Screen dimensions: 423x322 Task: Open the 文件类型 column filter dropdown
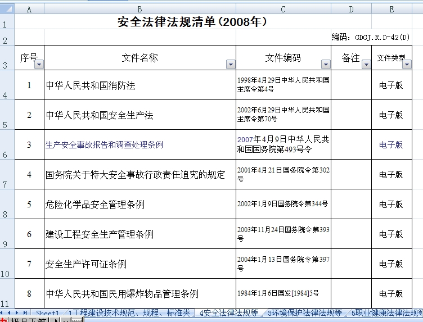click(x=407, y=65)
